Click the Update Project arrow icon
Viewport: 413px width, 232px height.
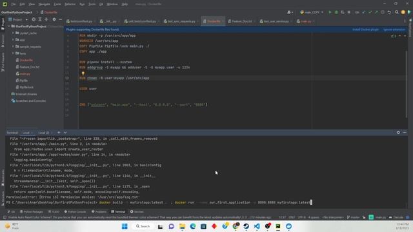(x=364, y=12)
